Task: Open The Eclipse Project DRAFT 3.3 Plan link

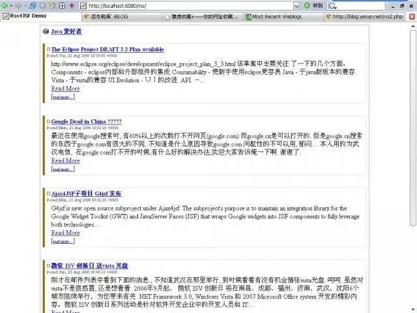Action: 108,50
